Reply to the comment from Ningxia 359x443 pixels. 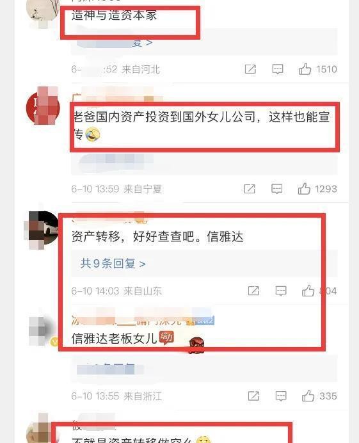coord(277,189)
